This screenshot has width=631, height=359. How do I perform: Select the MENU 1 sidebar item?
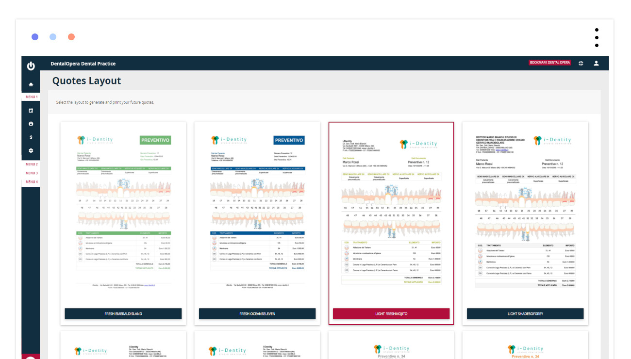pos(31,97)
